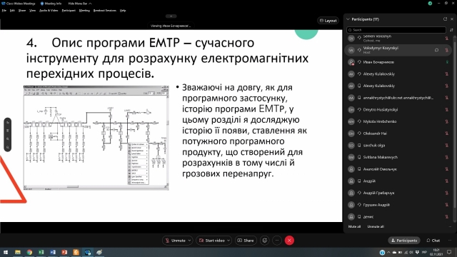Open PowerPoint from the taskbar
The height and width of the screenshot is (257, 457).
64,252
